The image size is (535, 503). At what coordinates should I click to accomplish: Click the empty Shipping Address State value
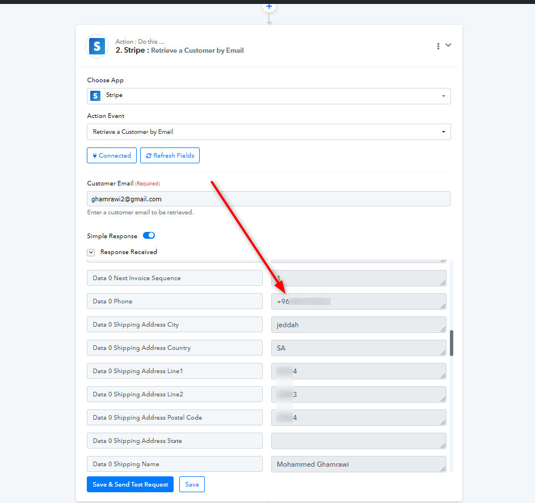357,441
